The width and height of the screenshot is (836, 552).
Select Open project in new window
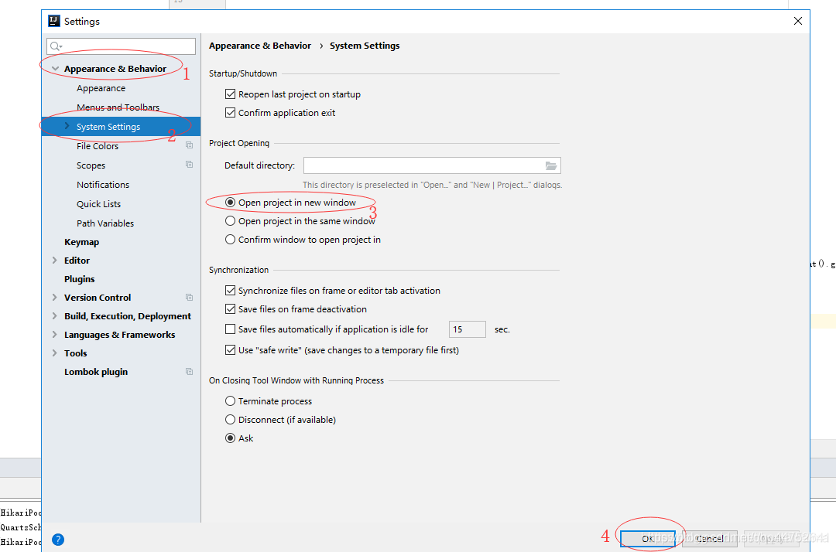[231, 203]
